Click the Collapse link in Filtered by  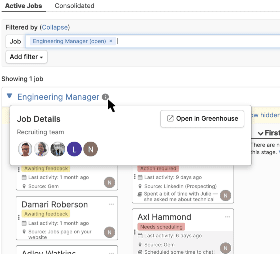pos(55,27)
